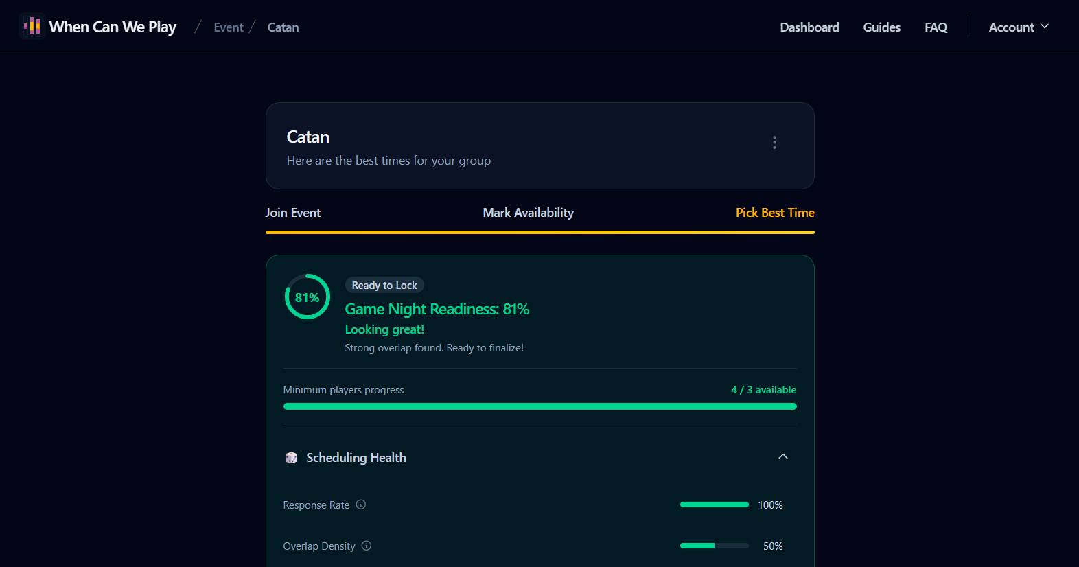
Task: Expand the Event breadcrumb link
Action: coord(228,27)
